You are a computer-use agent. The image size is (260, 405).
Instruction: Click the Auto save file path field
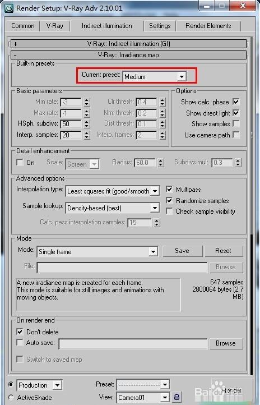pos(133,344)
